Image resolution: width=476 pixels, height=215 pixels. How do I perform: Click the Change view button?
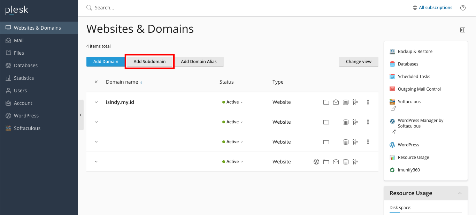358,62
